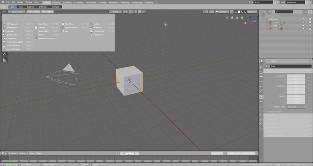This screenshot has height=166, width=313.
Task: Click the Location X value field
Action: pyautogui.click(x=296, y=76)
